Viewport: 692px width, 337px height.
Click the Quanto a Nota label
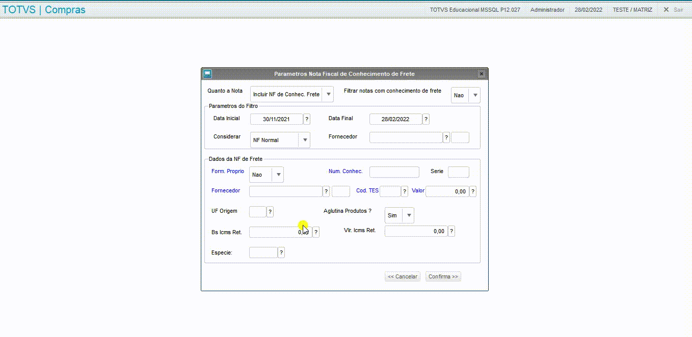[225, 91]
